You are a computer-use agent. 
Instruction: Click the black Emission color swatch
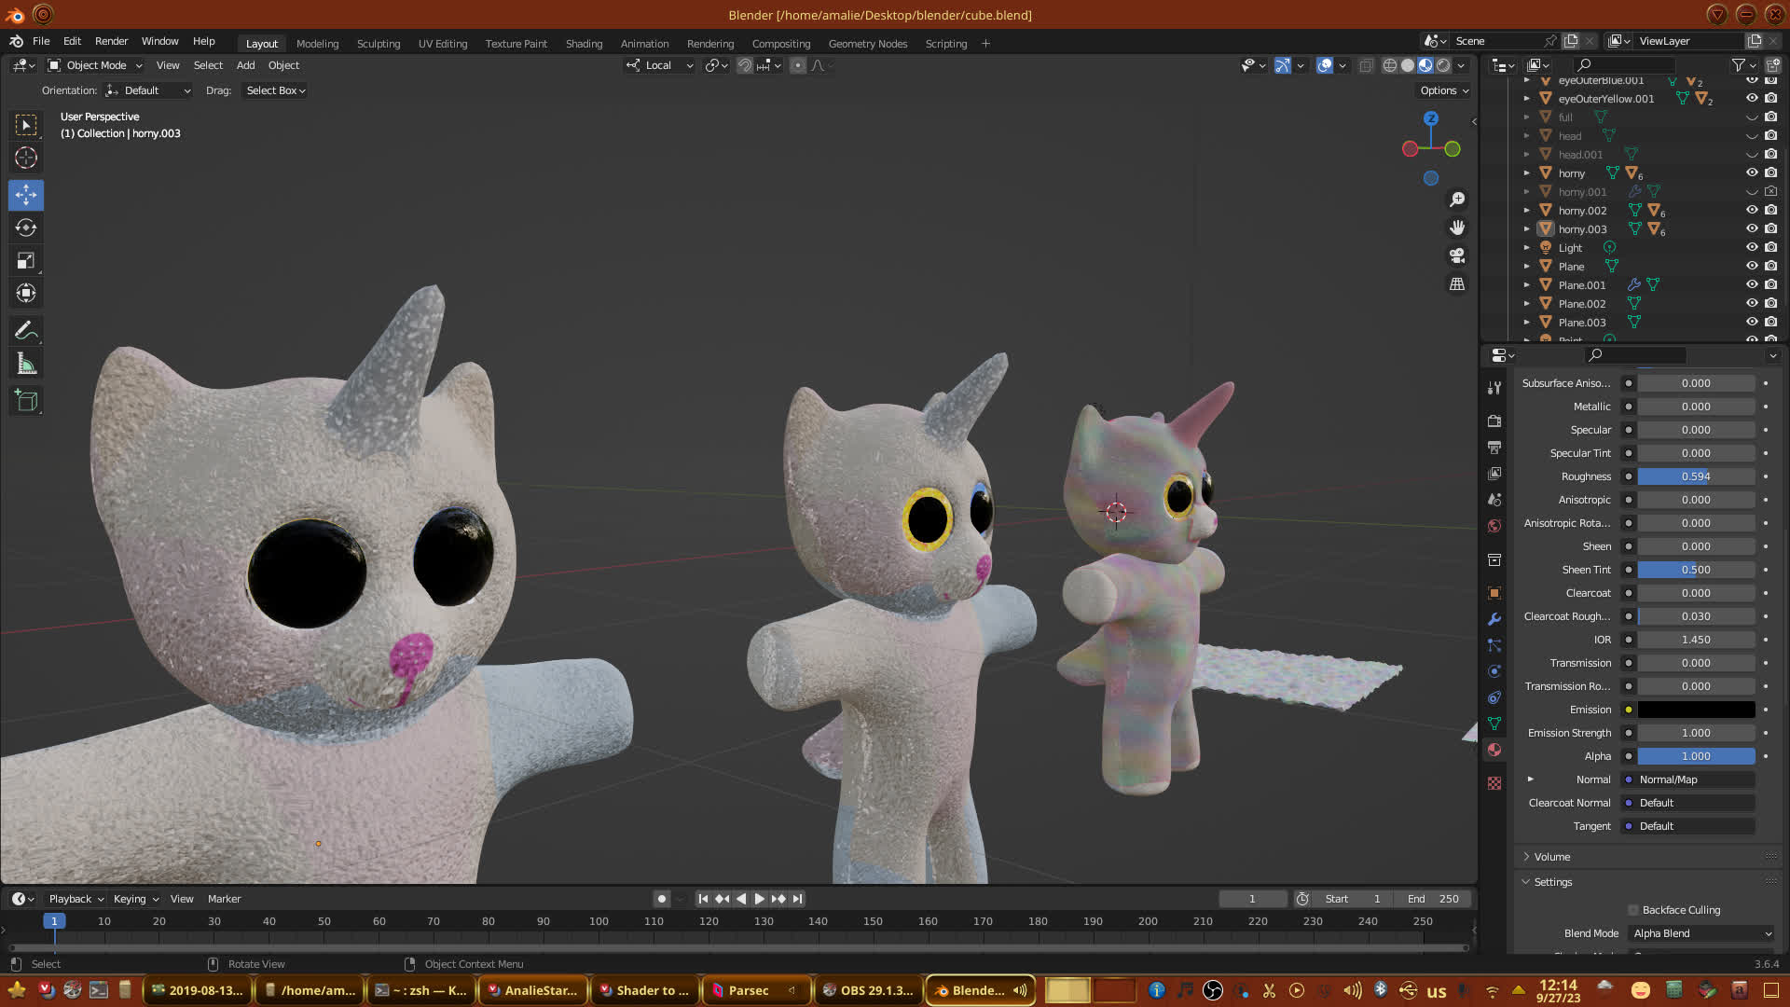1696,710
